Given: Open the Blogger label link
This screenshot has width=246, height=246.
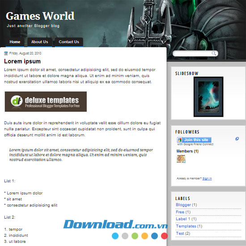Looking at the screenshot, I should click(x=183, y=205).
